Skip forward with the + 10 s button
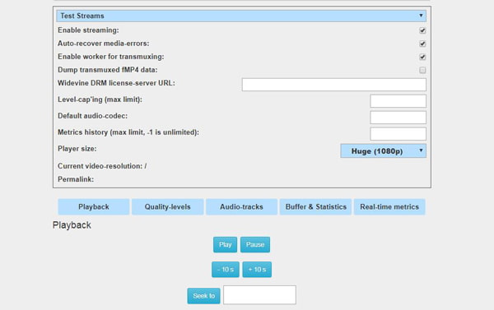The height and width of the screenshot is (310, 494). [x=257, y=270]
